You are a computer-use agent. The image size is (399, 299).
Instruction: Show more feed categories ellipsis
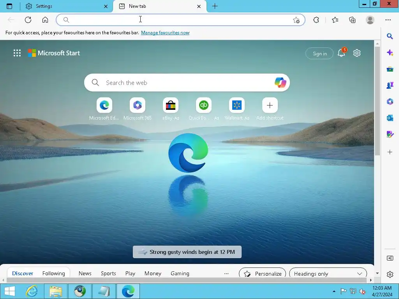pos(226,274)
